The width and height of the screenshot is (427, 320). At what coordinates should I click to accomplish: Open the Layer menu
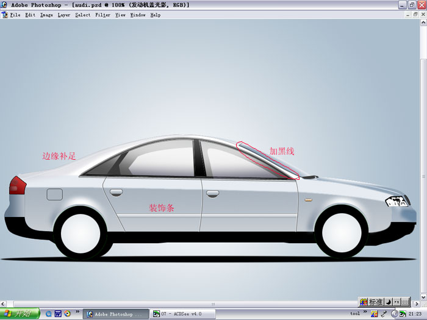(x=64, y=15)
